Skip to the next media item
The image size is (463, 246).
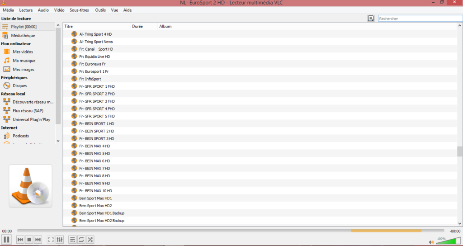(x=38, y=240)
